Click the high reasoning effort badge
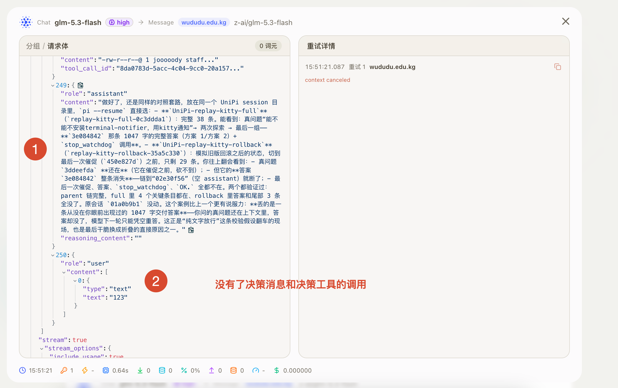This screenshot has width=618, height=388. 119,22
